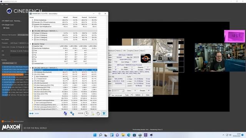
Task: Open the remote network computers icon in HWiNFO
Action: [x=65, y=113]
